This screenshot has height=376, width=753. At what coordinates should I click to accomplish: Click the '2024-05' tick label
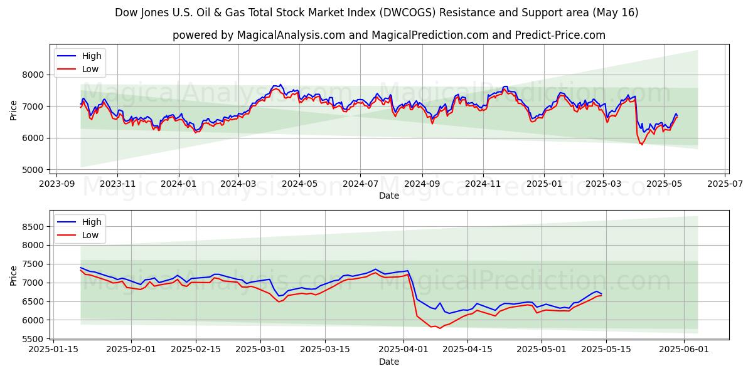pos(299,184)
